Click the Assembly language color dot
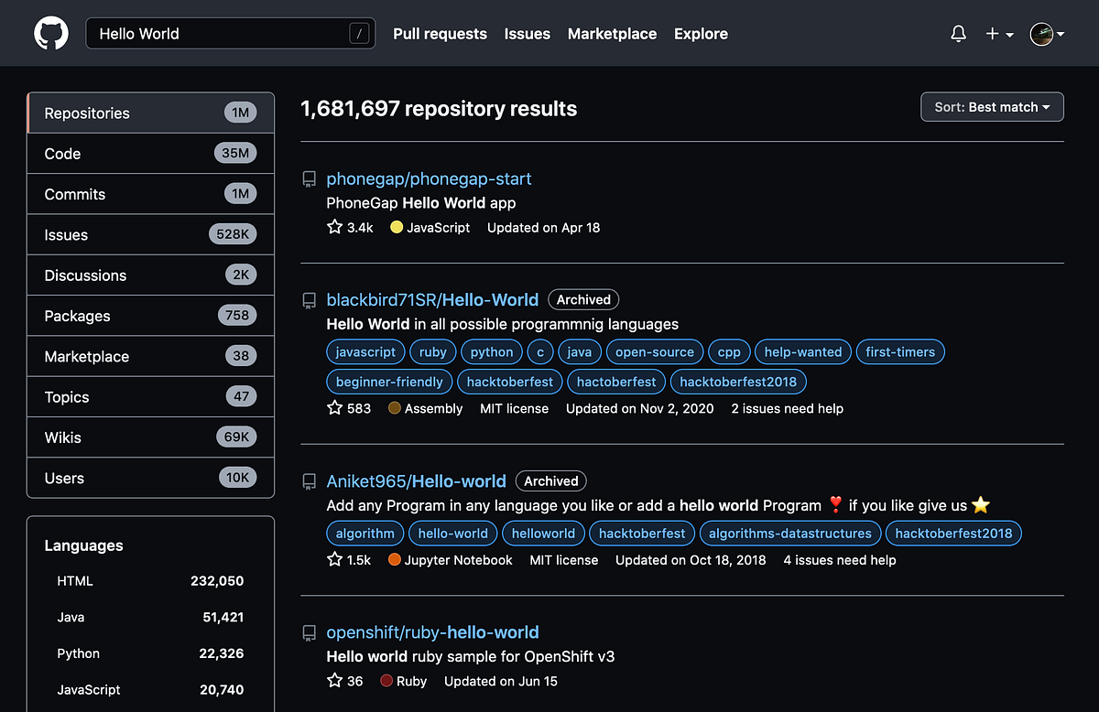 pyautogui.click(x=395, y=408)
